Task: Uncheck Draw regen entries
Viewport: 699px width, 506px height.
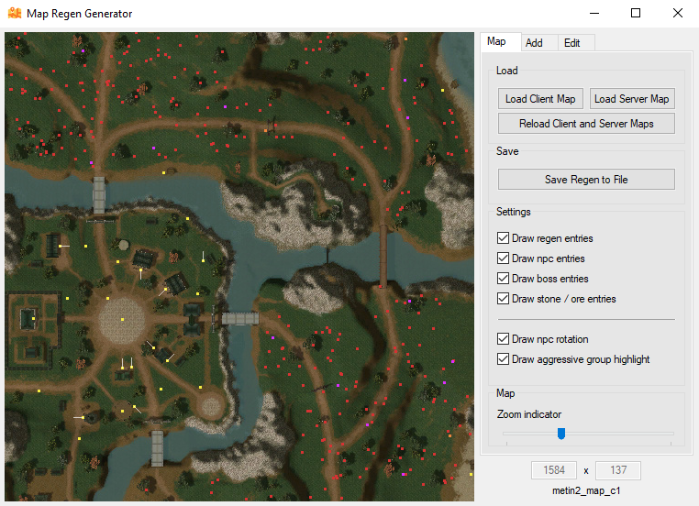Action: tap(503, 238)
